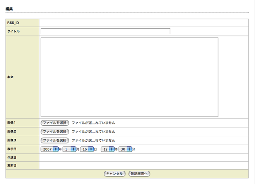This screenshot has height=184, width=255.
Task: Click the no-file-selected text beside 画像2
Action: tap(93, 132)
